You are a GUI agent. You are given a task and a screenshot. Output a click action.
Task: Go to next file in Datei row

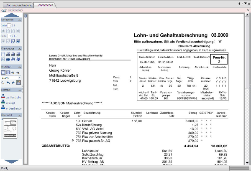13,31
